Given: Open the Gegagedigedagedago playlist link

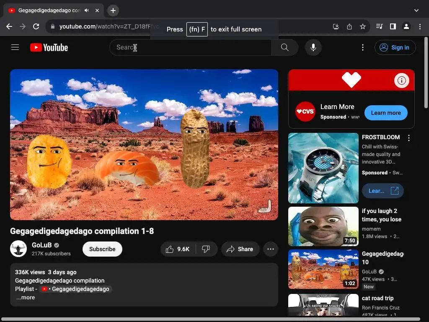Looking at the screenshot, I should (75, 289).
